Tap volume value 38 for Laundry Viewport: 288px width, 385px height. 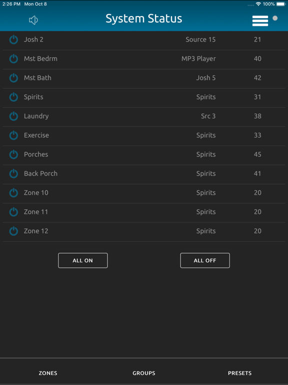257,116
